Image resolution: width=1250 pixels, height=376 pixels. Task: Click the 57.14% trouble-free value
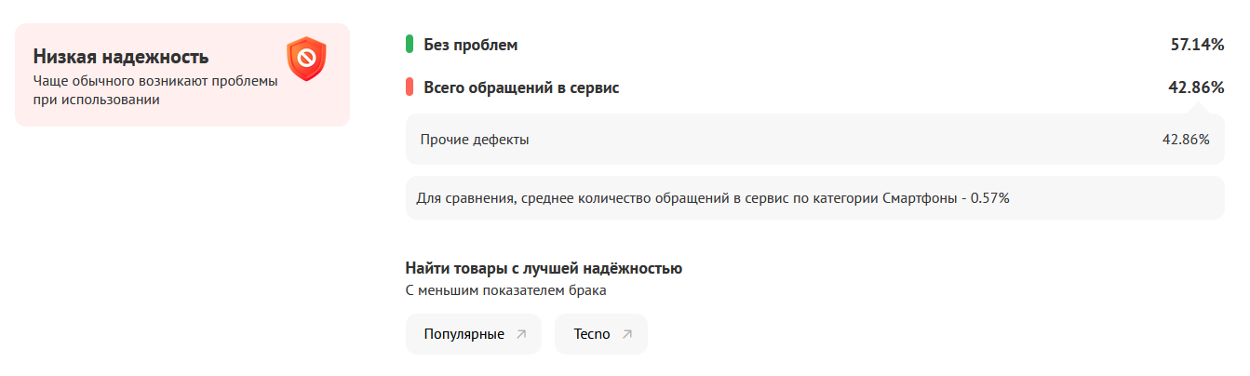click(x=1197, y=45)
